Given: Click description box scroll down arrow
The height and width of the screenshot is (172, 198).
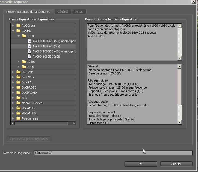Looking at the screenshot, I should [179, 58].
